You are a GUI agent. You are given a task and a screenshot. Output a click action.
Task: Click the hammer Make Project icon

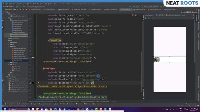(x=130, y=7)
